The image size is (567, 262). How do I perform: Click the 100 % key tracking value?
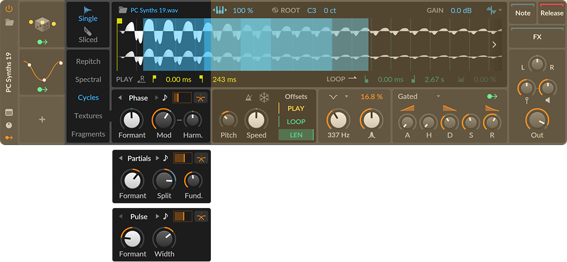click(x=243, y=11)
